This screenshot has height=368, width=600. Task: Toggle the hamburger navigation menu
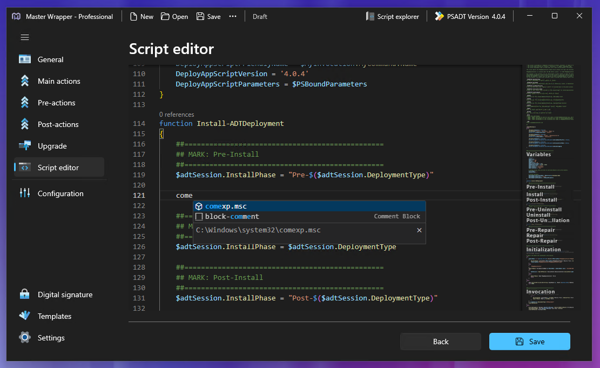(25, 37)
